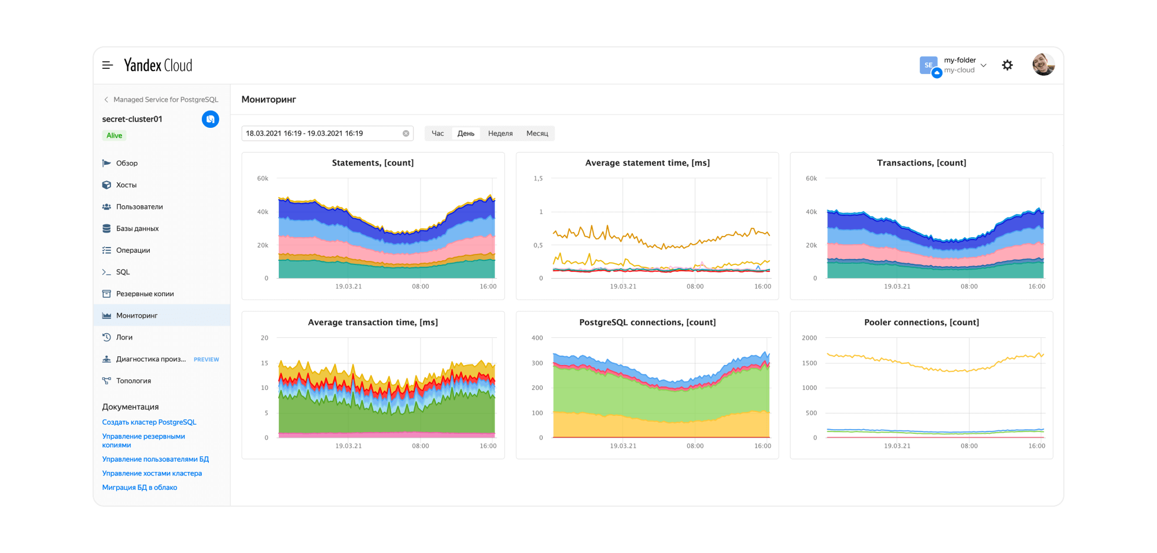This screenshot has width=1157, height=553.
Task: Open link Управление резервными копиями
Action: (143, 441)
